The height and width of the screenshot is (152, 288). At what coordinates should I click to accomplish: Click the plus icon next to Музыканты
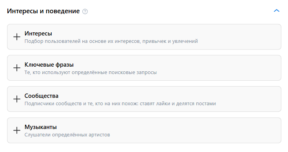(x=17, y=130)
